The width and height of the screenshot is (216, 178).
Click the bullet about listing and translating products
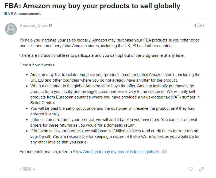(115, 77)
